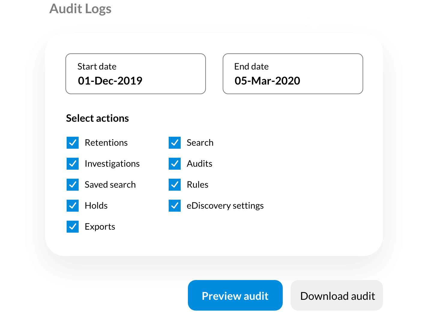Select the 05-Mar-2020 date value

267,81
